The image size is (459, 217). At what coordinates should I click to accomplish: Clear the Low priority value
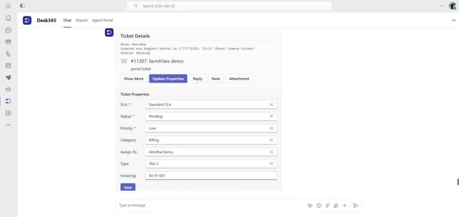tap(271, 128)
